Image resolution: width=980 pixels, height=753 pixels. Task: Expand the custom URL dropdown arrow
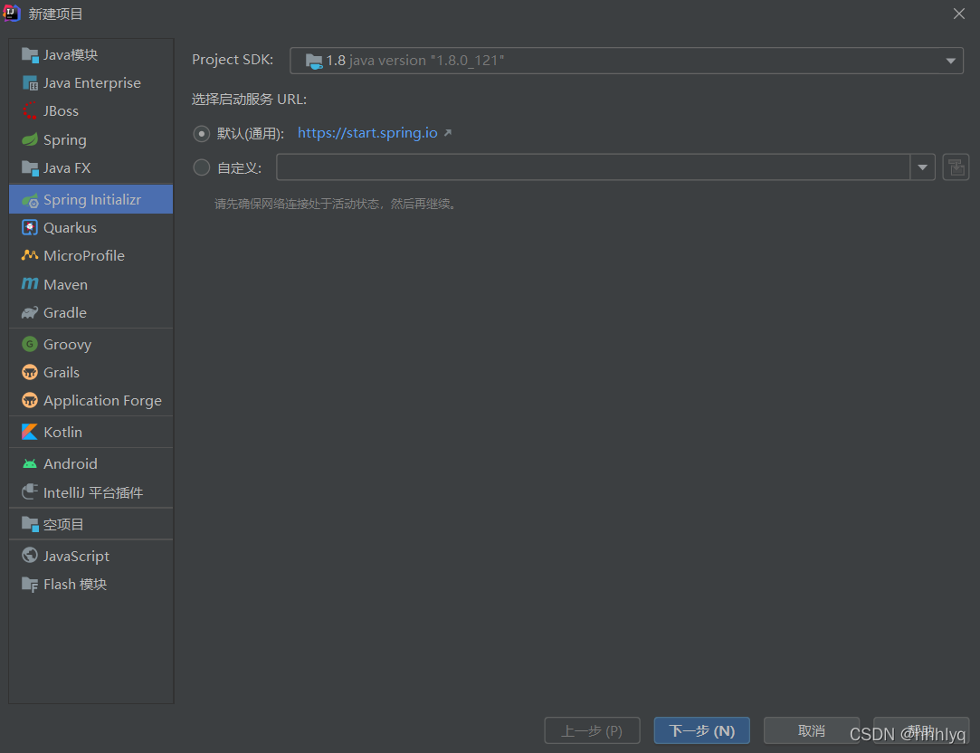pyautogui.click(x=922, y=167)
